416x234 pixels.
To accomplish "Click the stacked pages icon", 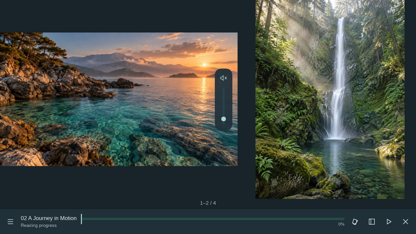I will (355, 222).
